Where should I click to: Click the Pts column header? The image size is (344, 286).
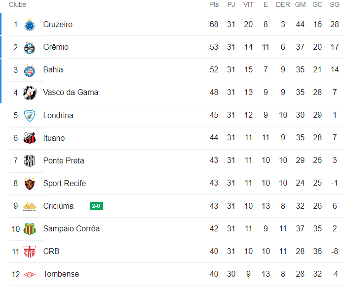[214, 4]
